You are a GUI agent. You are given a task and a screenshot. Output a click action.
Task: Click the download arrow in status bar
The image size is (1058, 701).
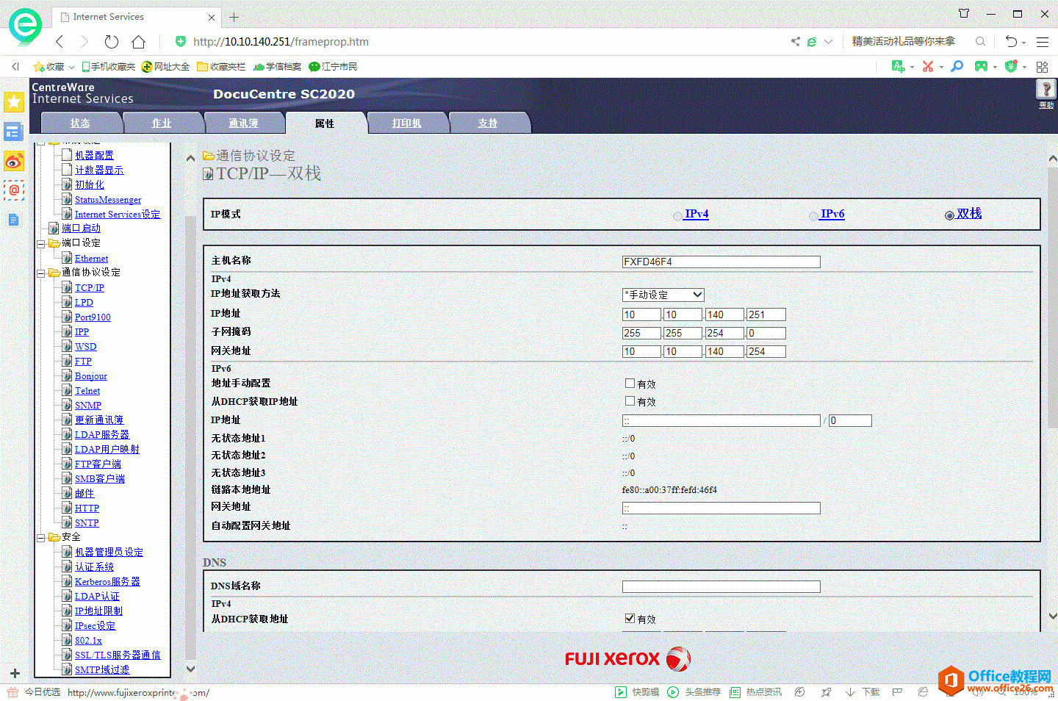click(x=850, y=692)
